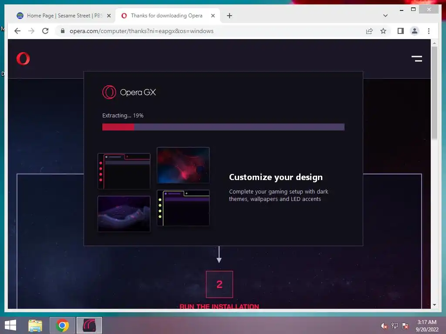
Task: Minimize the Chrome window
Action: point(401,10)
